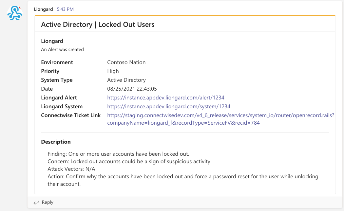Click the Liongard webhook avatar icon
The image size is (344, 211).
15,13
